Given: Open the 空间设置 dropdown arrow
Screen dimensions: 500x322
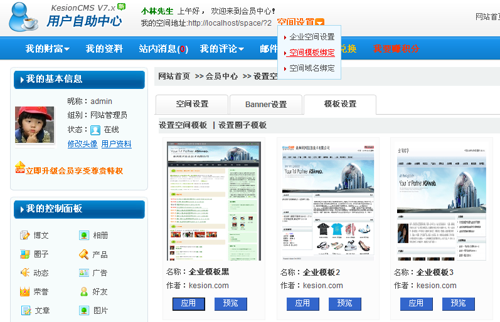Looking at the screenshot, I should click(320, 23).
